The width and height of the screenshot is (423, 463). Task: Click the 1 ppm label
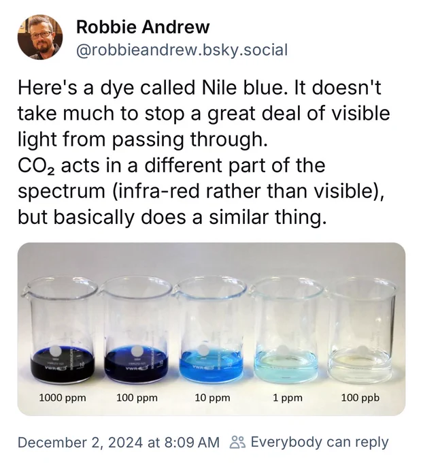[x=288, y=398]
